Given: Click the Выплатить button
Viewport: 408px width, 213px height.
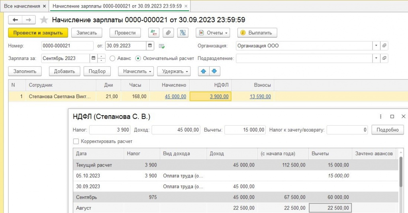Looking at the screenshot, I should (257, 33).
